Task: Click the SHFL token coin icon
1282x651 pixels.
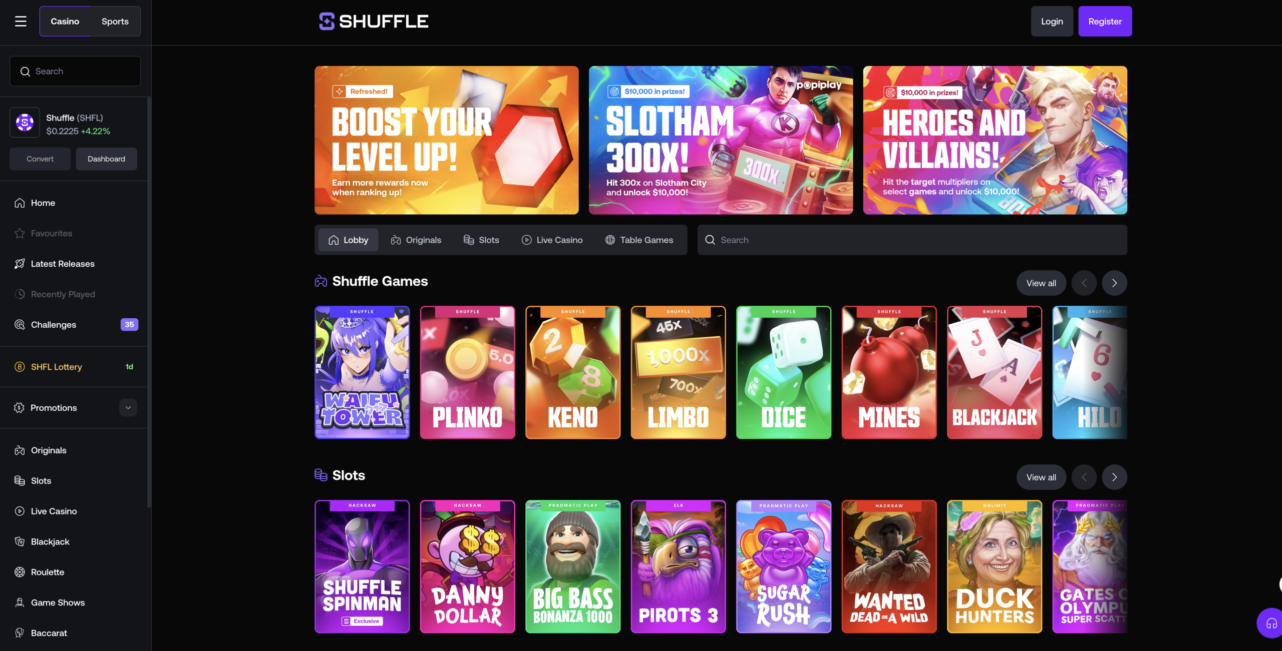Action: point(25,123)
